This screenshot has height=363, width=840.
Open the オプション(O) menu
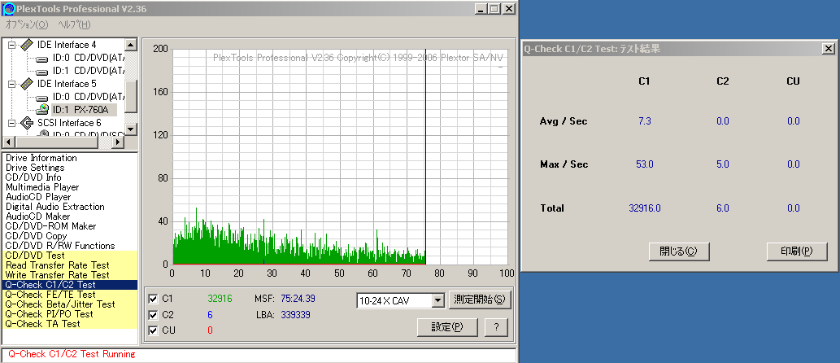point(27,24)
